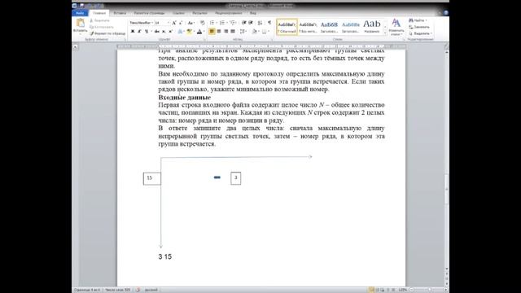This screenshot has width=521, height=293.
Task: Click the box labeled 3 in document
Action: pos(236,178)
